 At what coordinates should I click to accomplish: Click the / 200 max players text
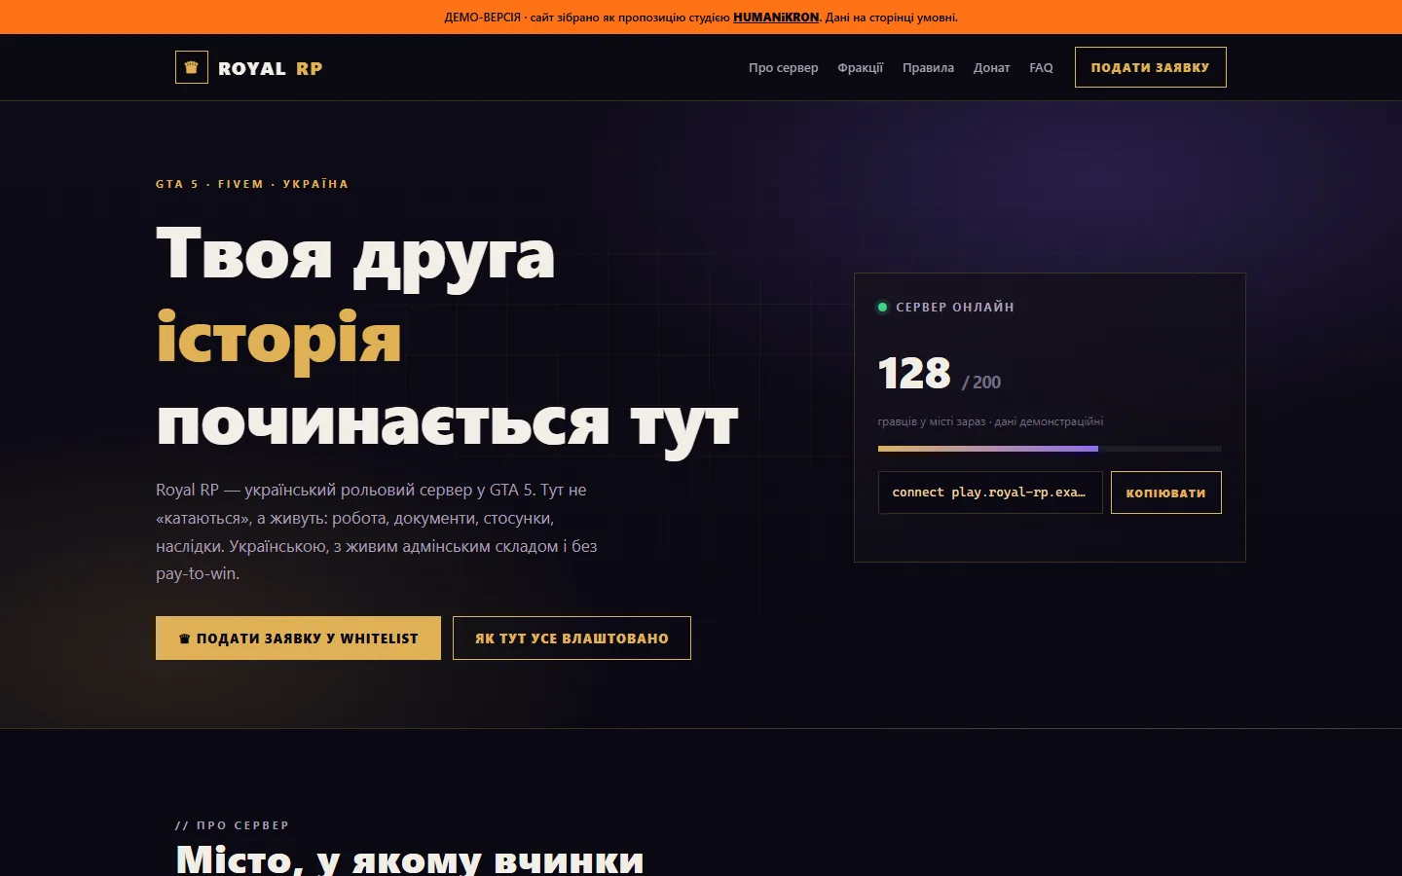[981, 383]
